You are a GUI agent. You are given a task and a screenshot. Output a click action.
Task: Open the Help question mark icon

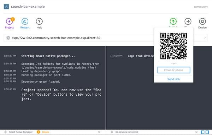coord(39,21)
